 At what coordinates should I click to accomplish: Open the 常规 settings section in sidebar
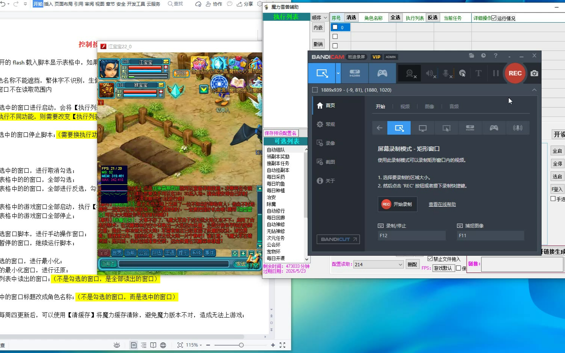coord(330,124)
